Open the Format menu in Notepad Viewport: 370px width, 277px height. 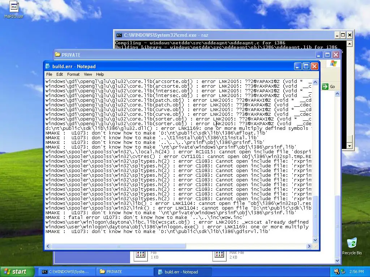click(73, 74)
